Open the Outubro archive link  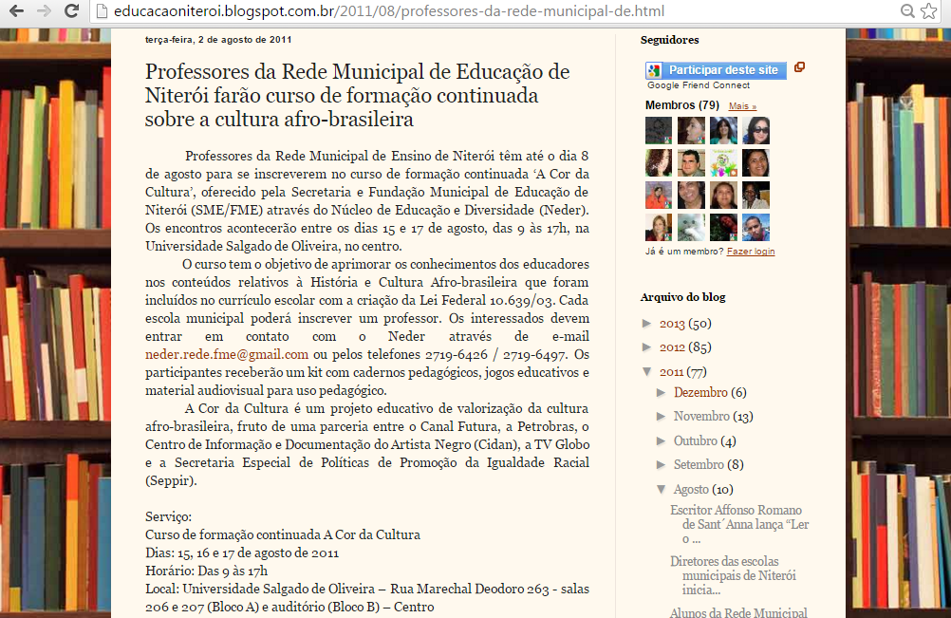click(696, 440)
